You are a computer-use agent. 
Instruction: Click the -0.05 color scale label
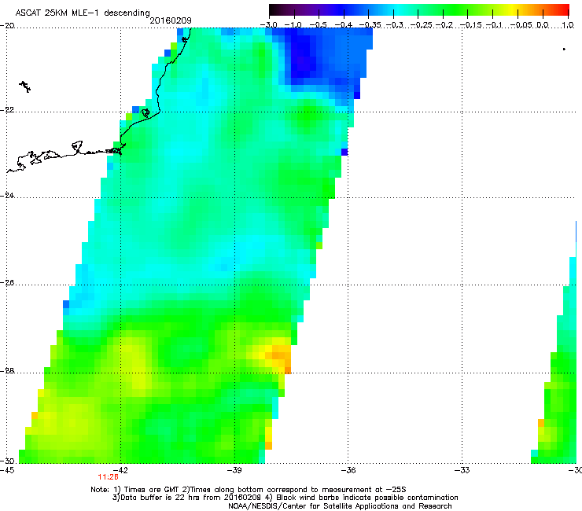(x=521, y=25)
